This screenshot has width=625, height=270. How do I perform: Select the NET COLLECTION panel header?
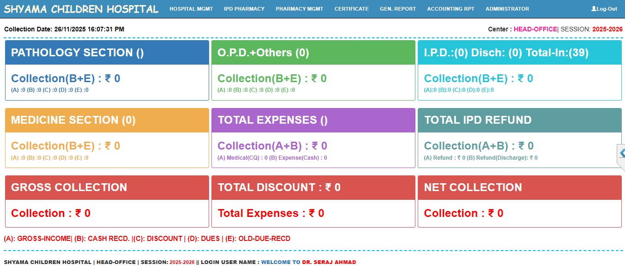pos(520,187)
